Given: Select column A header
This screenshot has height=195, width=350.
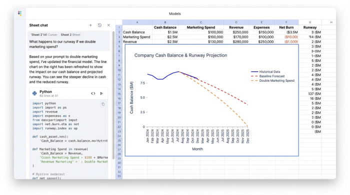Looking at the screenshot, I should (137, 22).
